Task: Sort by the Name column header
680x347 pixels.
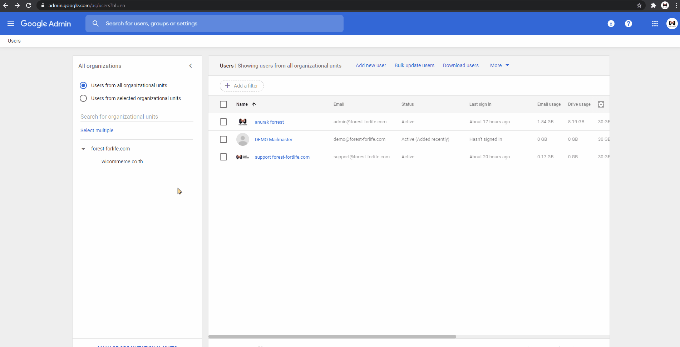Action: pyautogui.click(x=242, y=104)
